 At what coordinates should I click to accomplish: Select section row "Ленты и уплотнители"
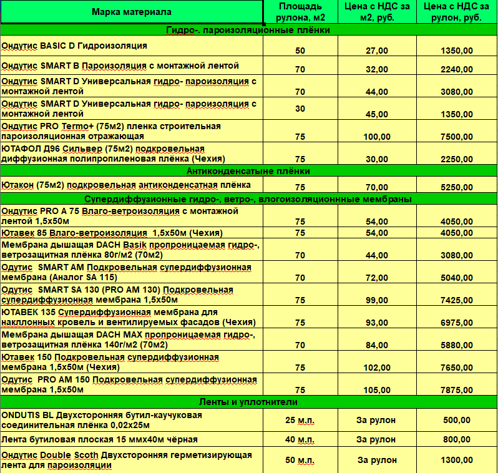[248, 402]
